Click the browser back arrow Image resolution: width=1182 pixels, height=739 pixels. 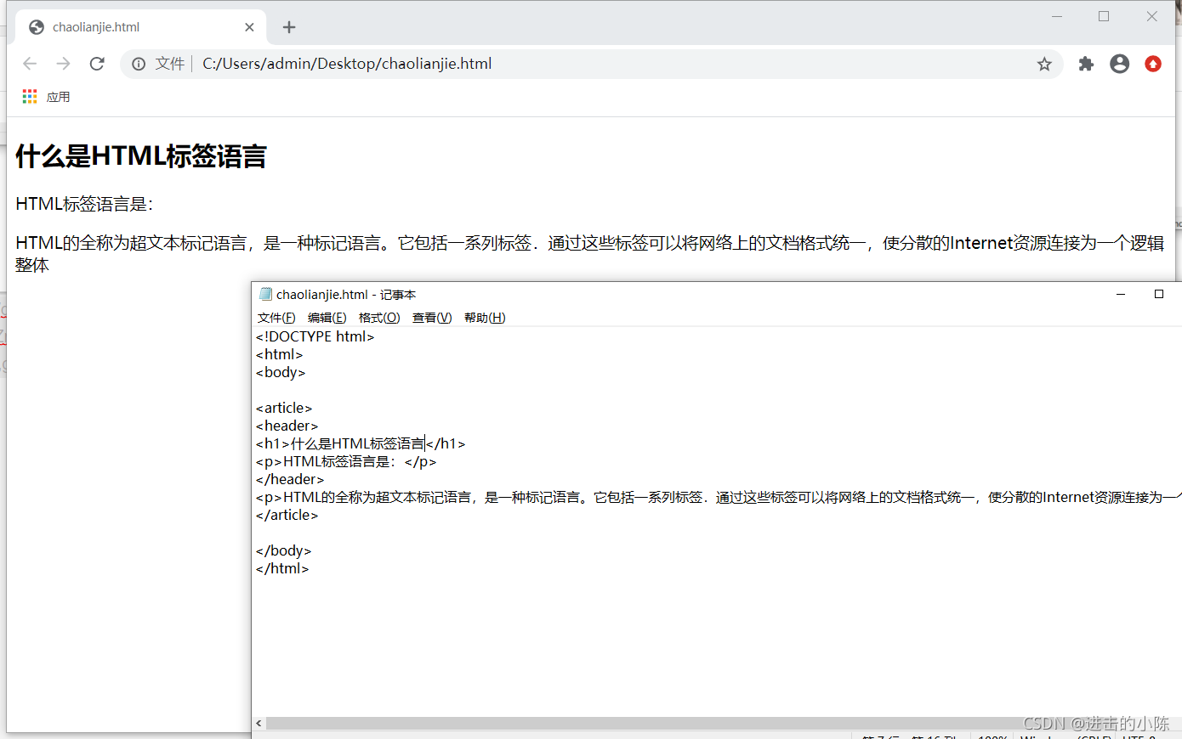[30, 64]
